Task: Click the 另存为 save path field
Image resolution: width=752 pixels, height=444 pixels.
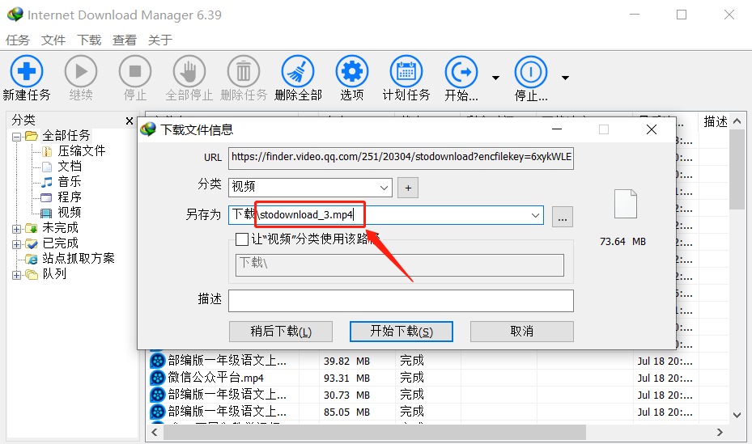Action: (386, 215)
